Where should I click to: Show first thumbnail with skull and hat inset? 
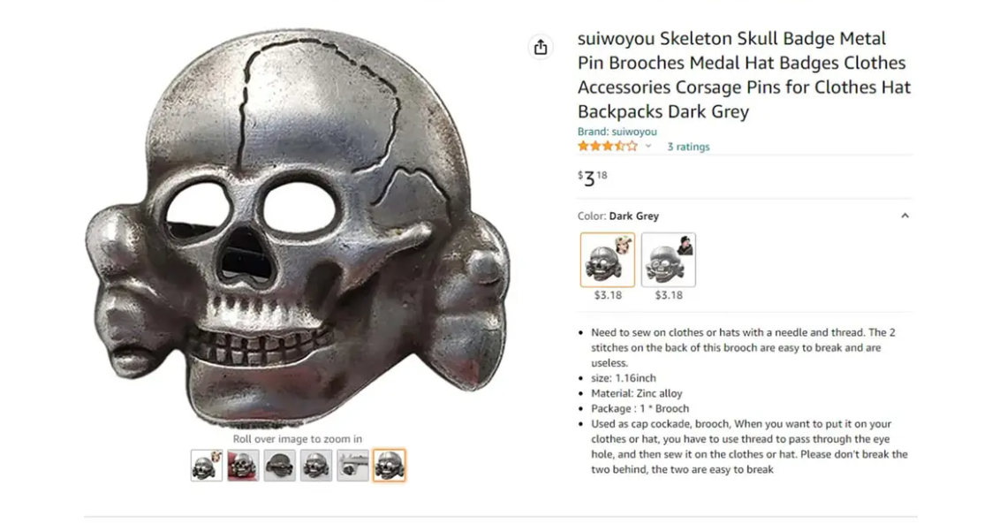coord(207,466)
